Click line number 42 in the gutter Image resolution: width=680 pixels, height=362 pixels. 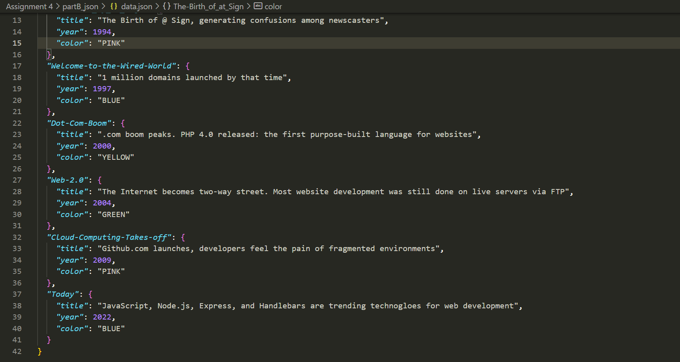tap(17, 351)
